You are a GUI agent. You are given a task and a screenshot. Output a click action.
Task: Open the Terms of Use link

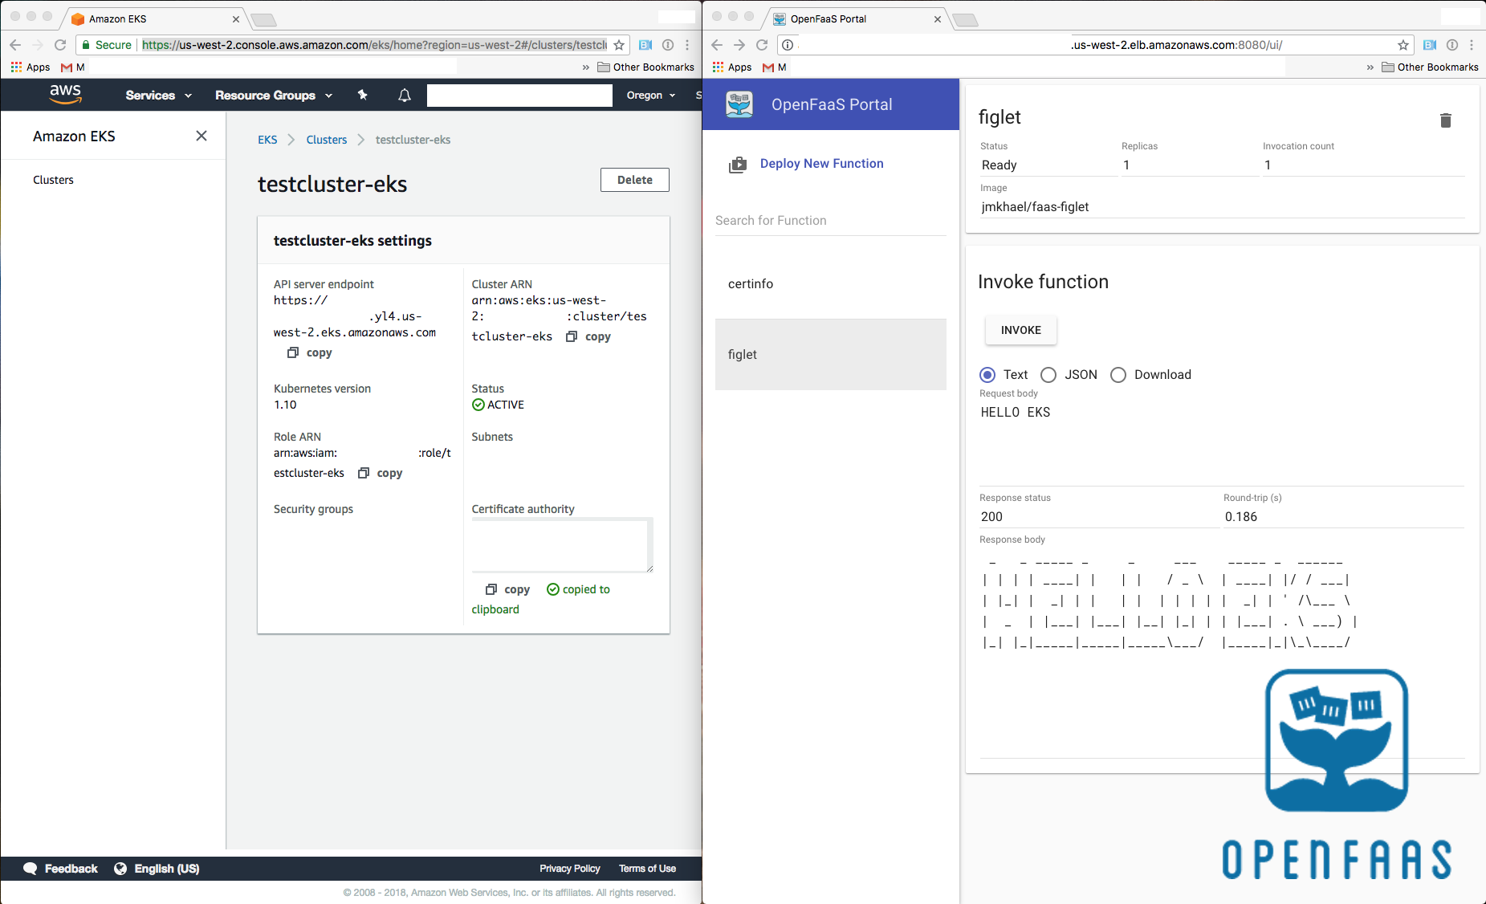coord(647,869)
